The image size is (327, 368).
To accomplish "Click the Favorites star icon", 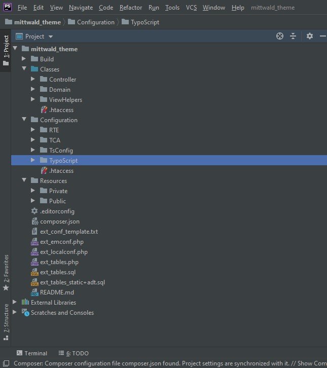I will click(6, 287).
